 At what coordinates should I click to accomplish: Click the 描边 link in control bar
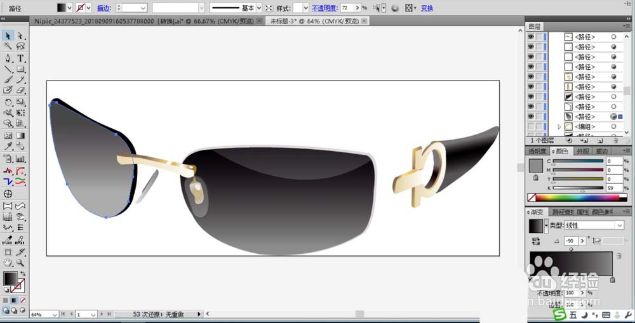[104, 8]
